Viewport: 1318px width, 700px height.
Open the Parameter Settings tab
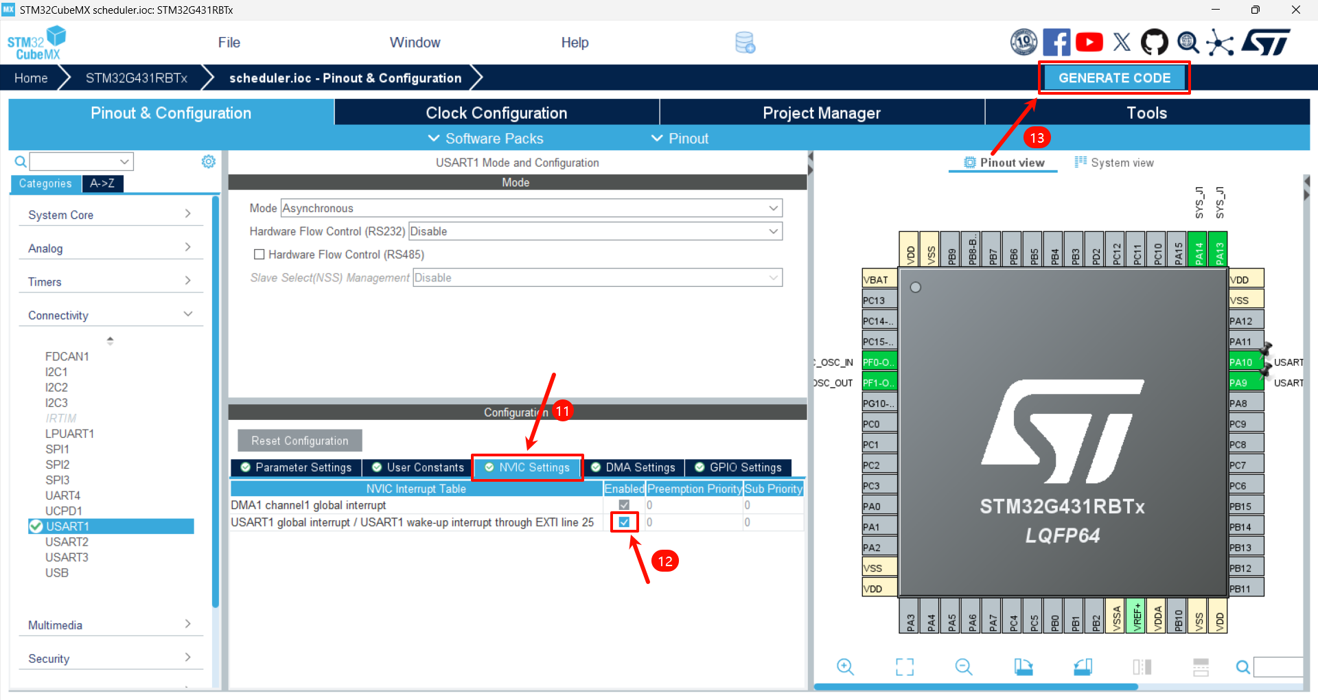tap(296, 467)
